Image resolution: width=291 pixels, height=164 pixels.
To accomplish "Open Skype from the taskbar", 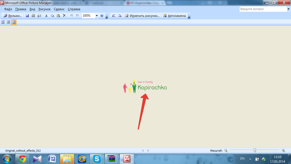I will click(97, 159).
